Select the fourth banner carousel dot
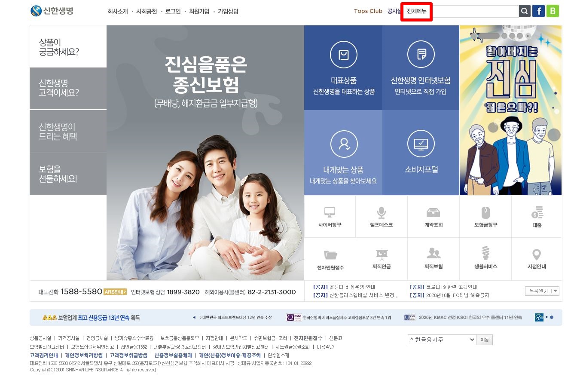This screenshot has width=574, height=383. [520, 36]
